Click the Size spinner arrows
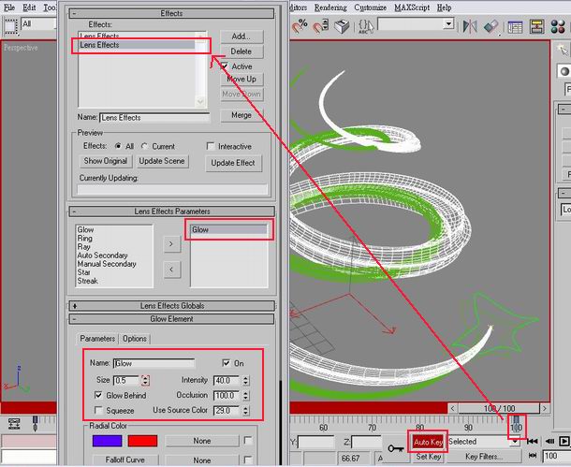 145,380
